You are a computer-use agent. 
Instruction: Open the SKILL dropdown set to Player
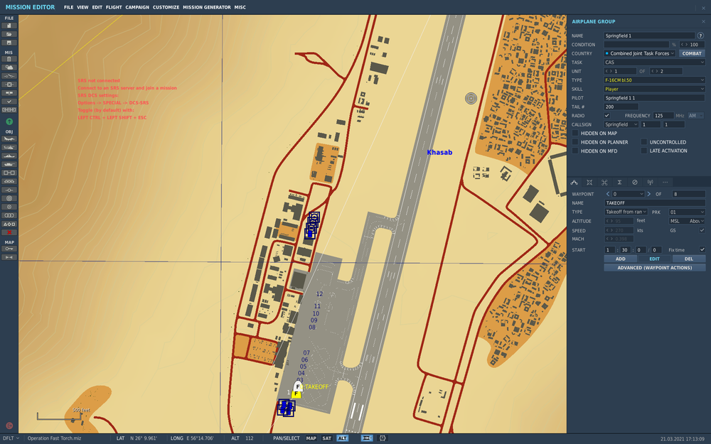tap(653, 88)
